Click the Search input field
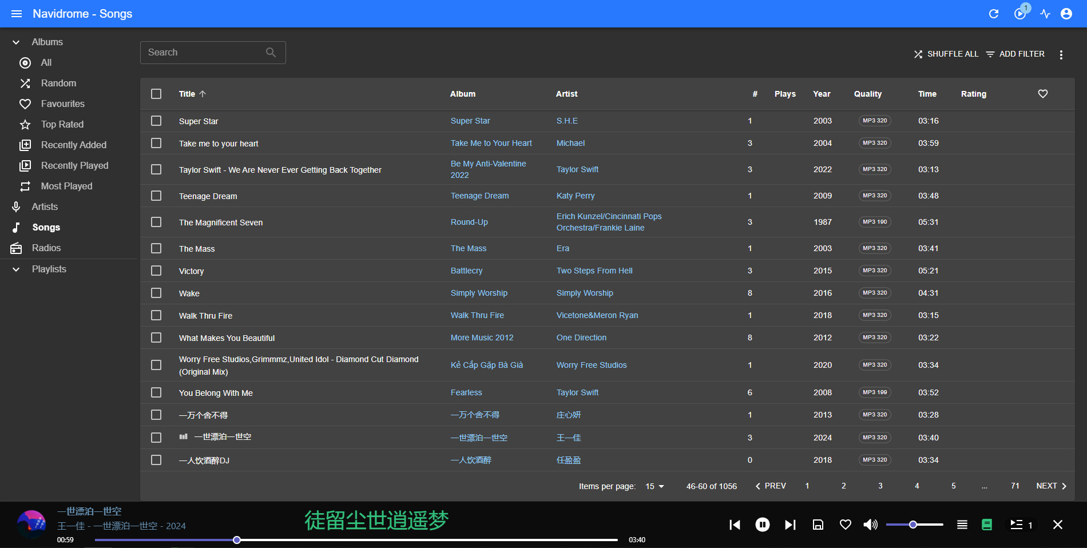1087x548 pixels. (x=213, y=53)
